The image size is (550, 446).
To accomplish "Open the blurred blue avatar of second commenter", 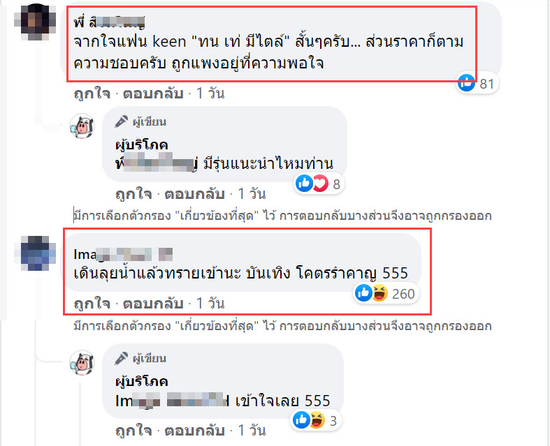I will pyautogui.click(x=35, y=253).
